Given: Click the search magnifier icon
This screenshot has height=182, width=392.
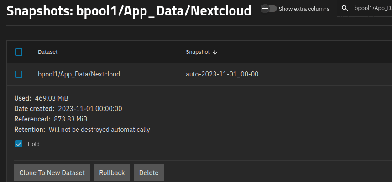Looking at the screenshot, I should (345, 8).
